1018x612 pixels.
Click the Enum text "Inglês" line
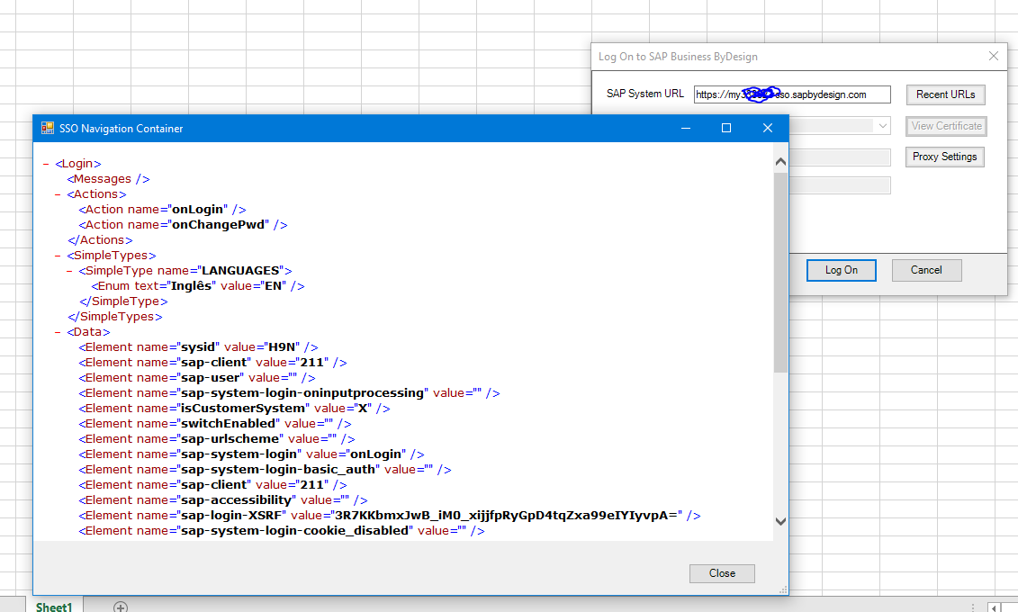pos(198,286)
